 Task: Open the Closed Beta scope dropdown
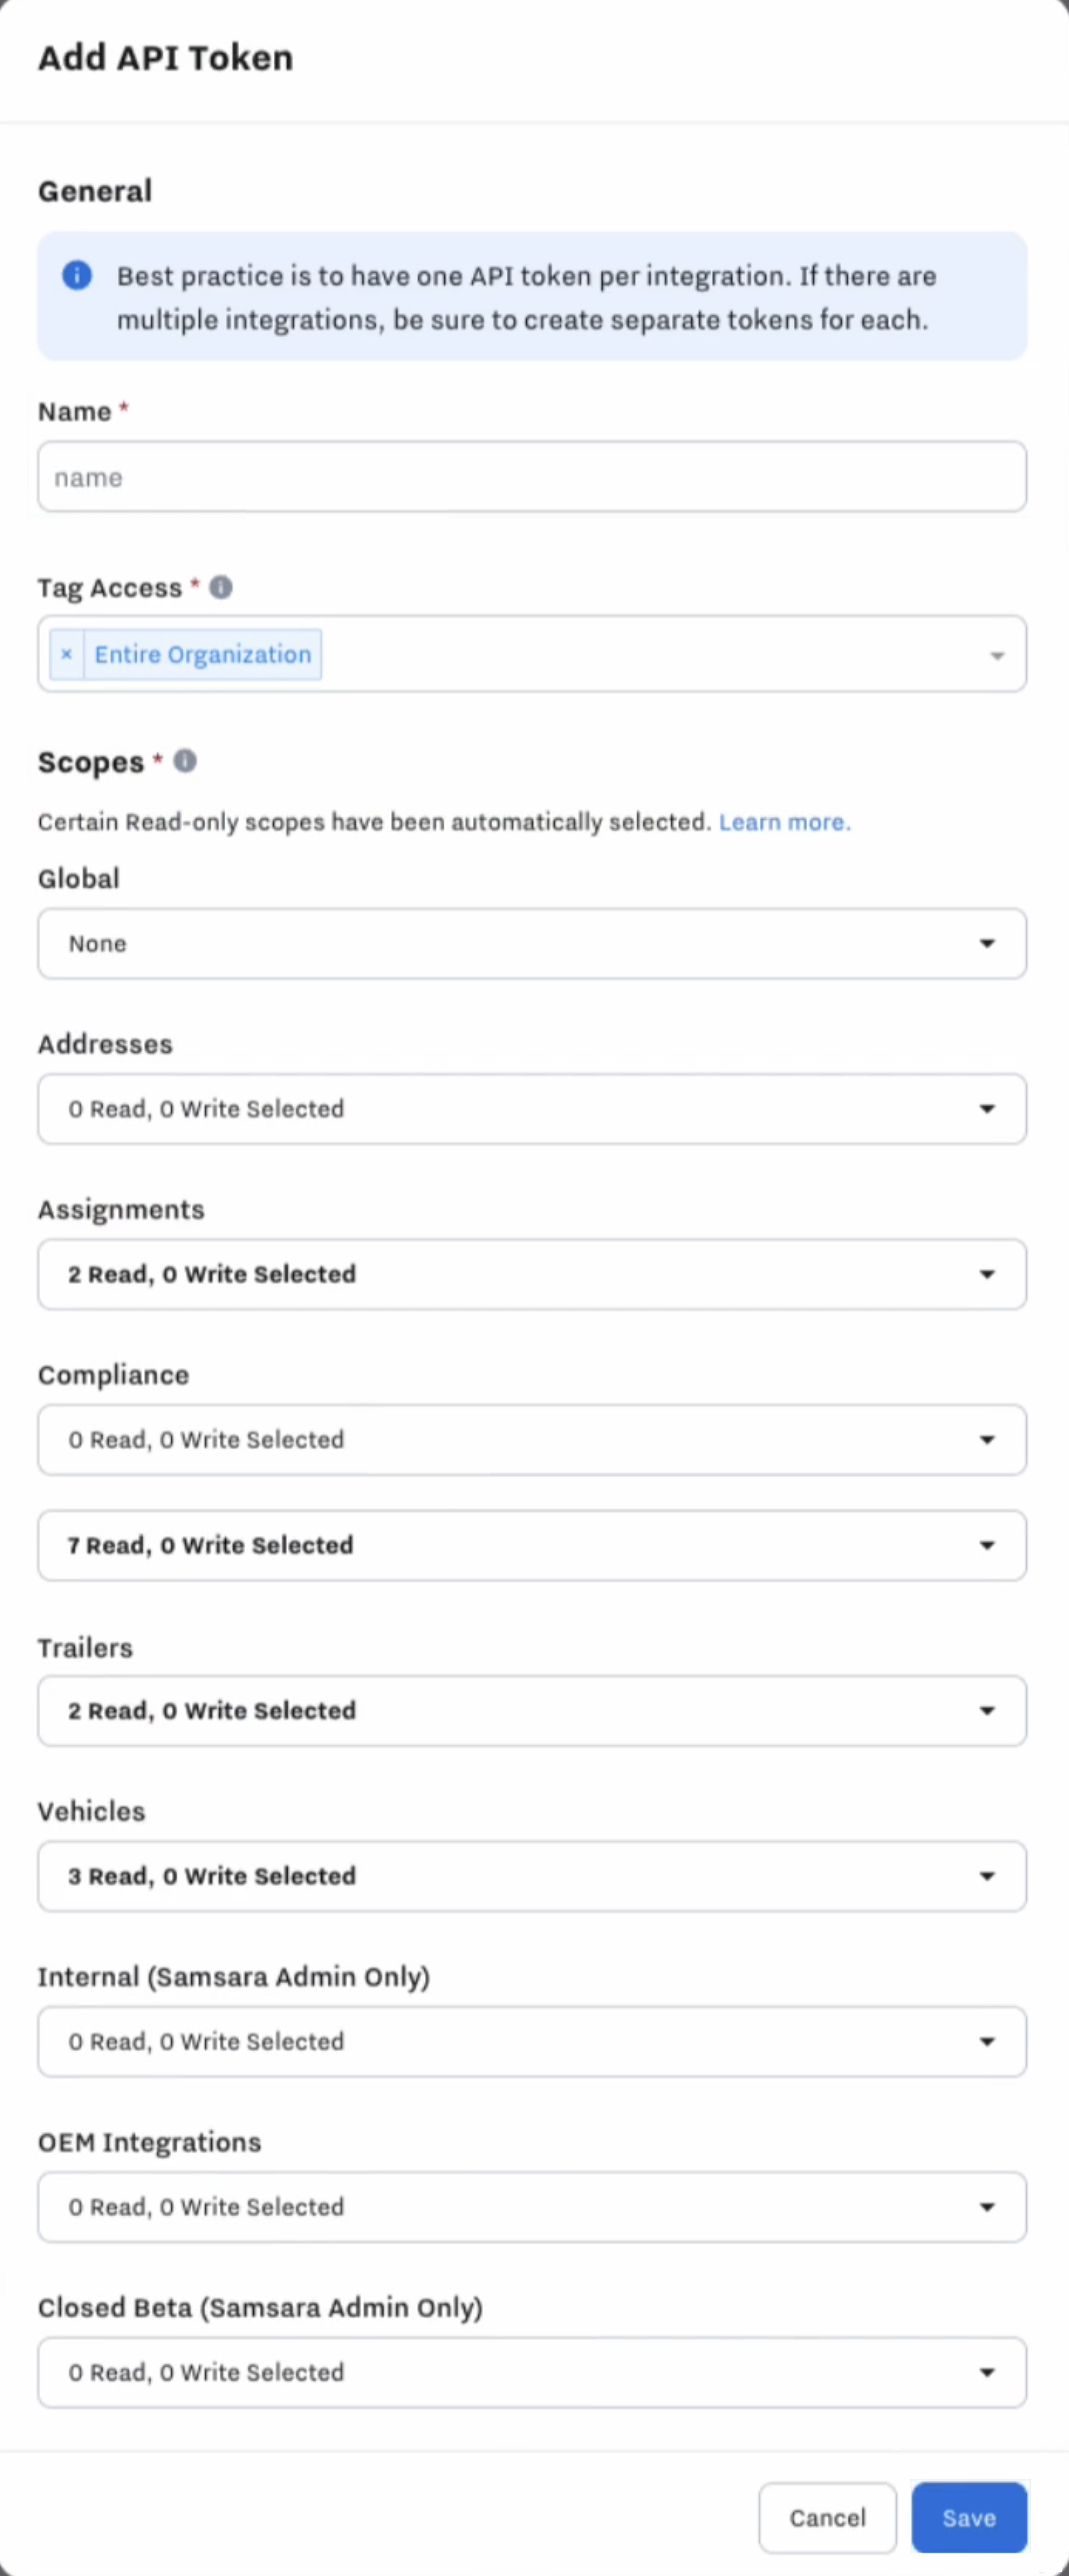pyautogui.click(x=531, y=2372)
